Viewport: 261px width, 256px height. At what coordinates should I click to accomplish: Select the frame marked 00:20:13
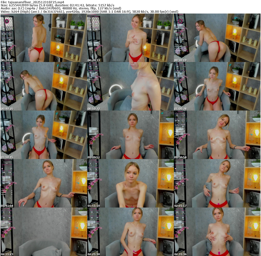pos(130,38)
